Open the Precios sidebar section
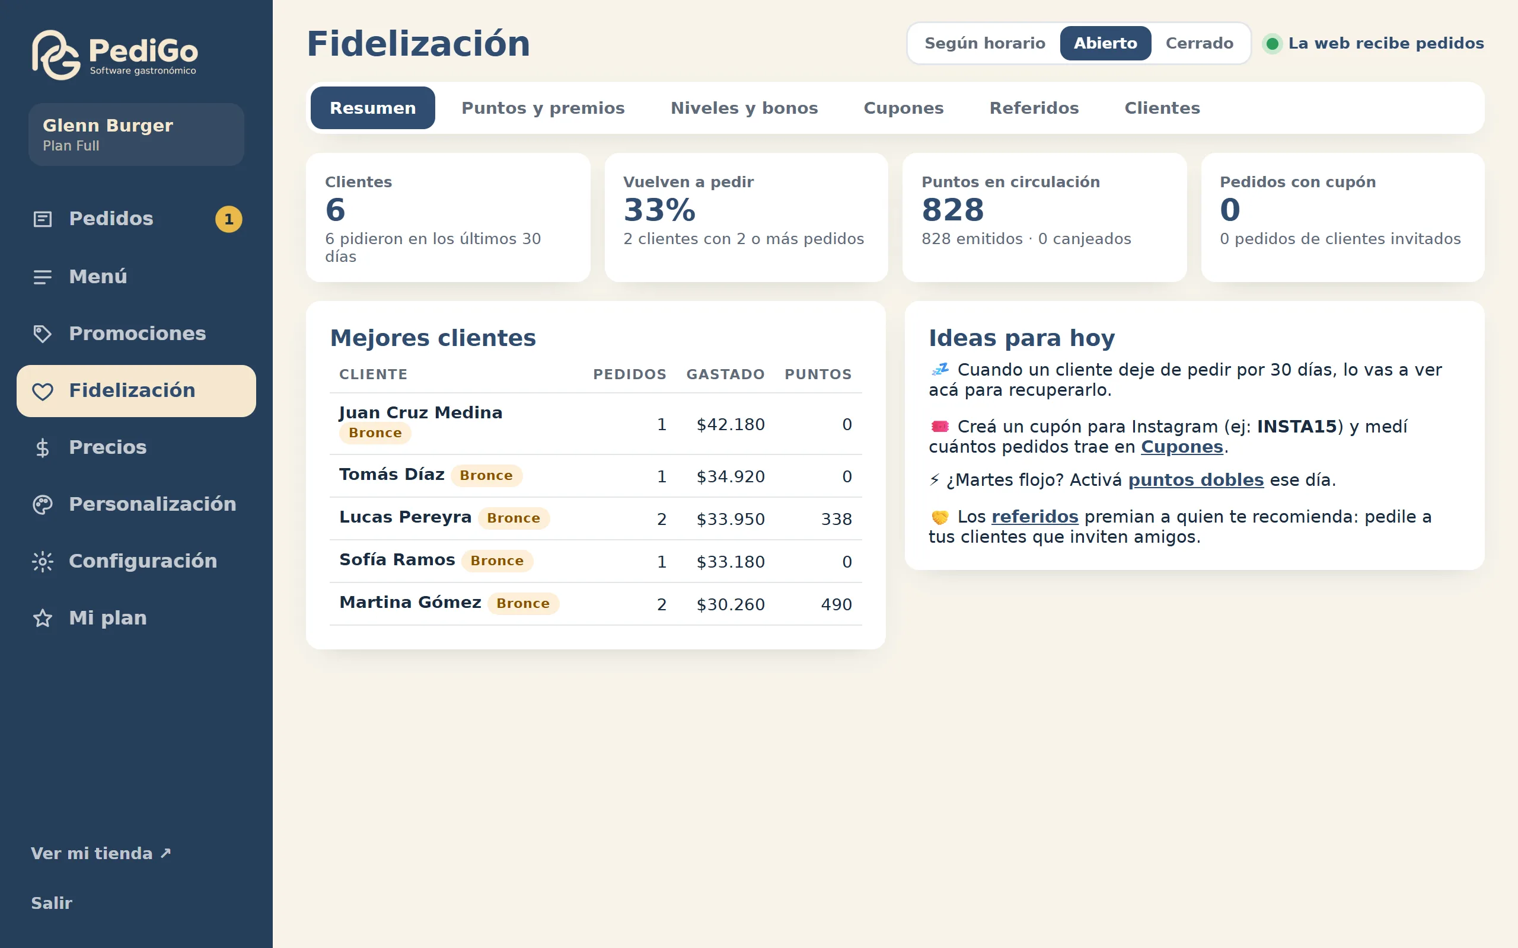Image resolution: width=1518 pixels, height=948 pixels. [x=136, y=448]
